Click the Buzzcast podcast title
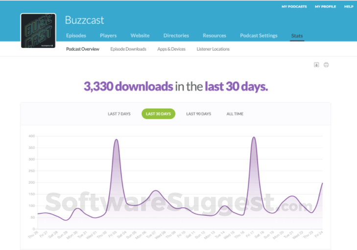Viewport: 357px width, 250px height. (84, 20)
